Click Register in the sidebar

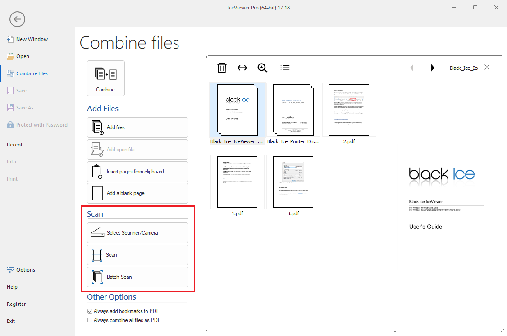16,304
